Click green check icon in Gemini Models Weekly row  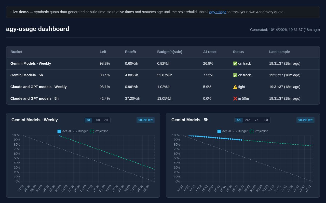[x=235, y=63]
